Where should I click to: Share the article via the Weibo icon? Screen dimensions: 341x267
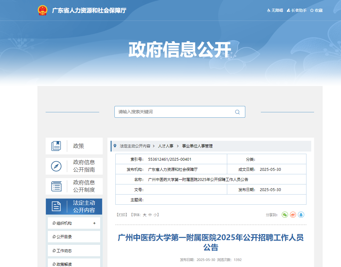click(x=293, y=215)
